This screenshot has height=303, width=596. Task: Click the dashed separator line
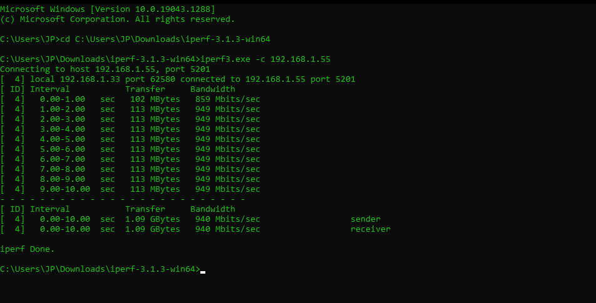click(x=123, y=199)
